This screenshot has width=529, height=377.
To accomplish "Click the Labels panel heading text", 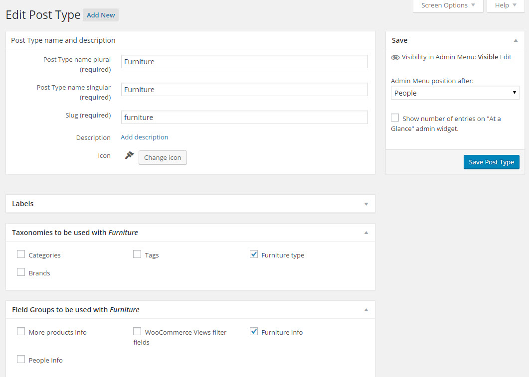I will tap(22, 204).
